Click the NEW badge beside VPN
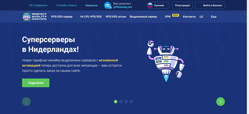The height and width of the screenshot is (114, 249). tap(176, 15)
